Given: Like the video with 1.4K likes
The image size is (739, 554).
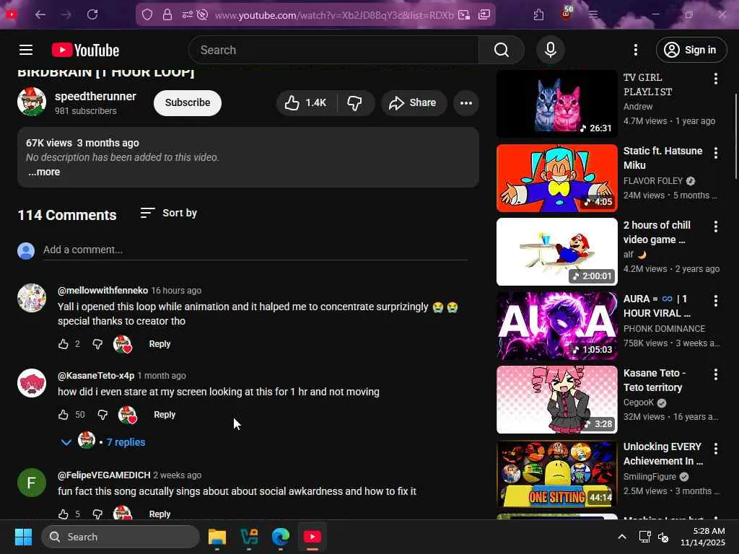Looking at the screenshot, I should click(306, 102).
